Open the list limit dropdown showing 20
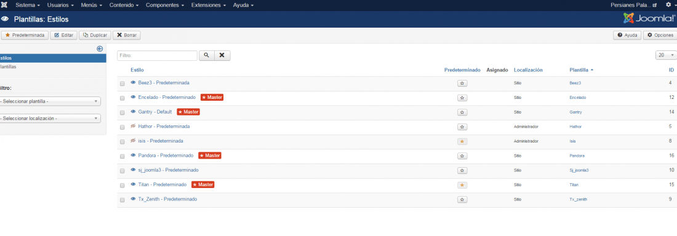The height and width of the screenshot is (236, 677). click(666, 55)
